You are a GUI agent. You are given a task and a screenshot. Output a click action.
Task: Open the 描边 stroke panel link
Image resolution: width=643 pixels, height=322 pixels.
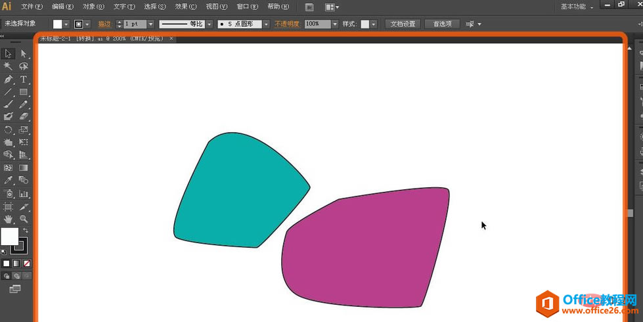pos(104,24)
